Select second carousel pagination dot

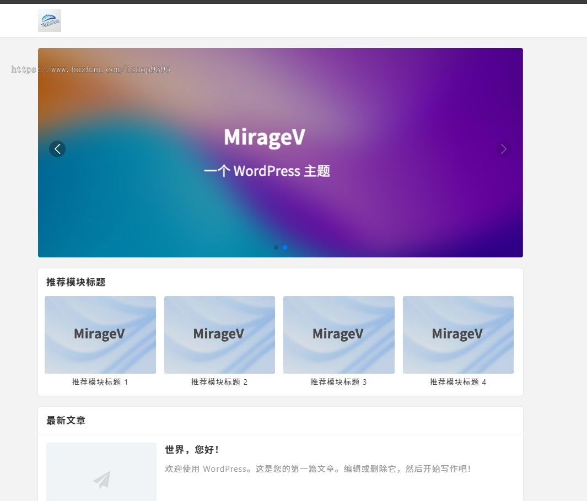[285, 247]
